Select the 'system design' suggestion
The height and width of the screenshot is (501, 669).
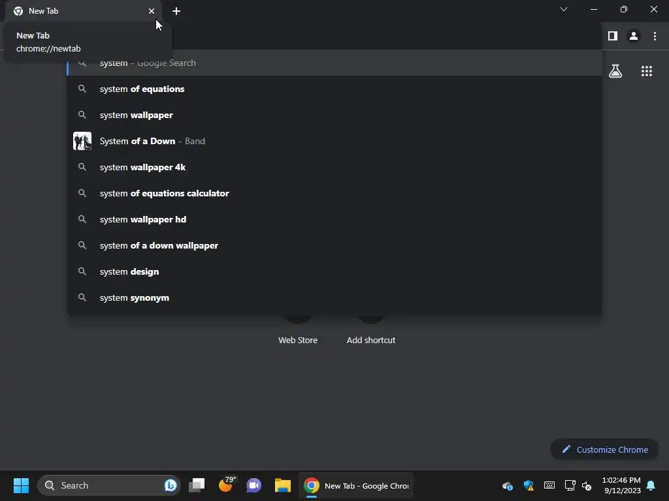click(x=334, y=272)
